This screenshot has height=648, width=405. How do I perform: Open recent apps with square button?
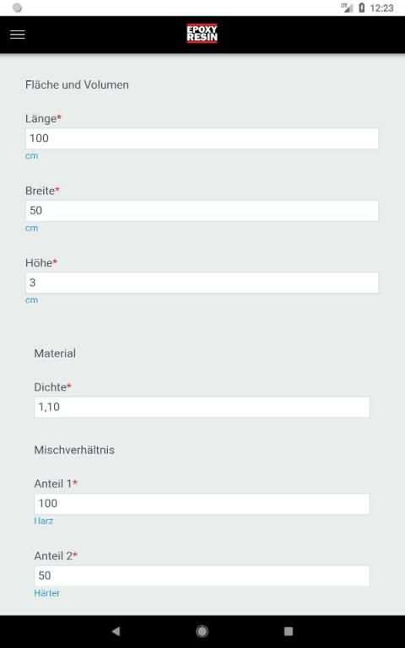coord(289,631)
